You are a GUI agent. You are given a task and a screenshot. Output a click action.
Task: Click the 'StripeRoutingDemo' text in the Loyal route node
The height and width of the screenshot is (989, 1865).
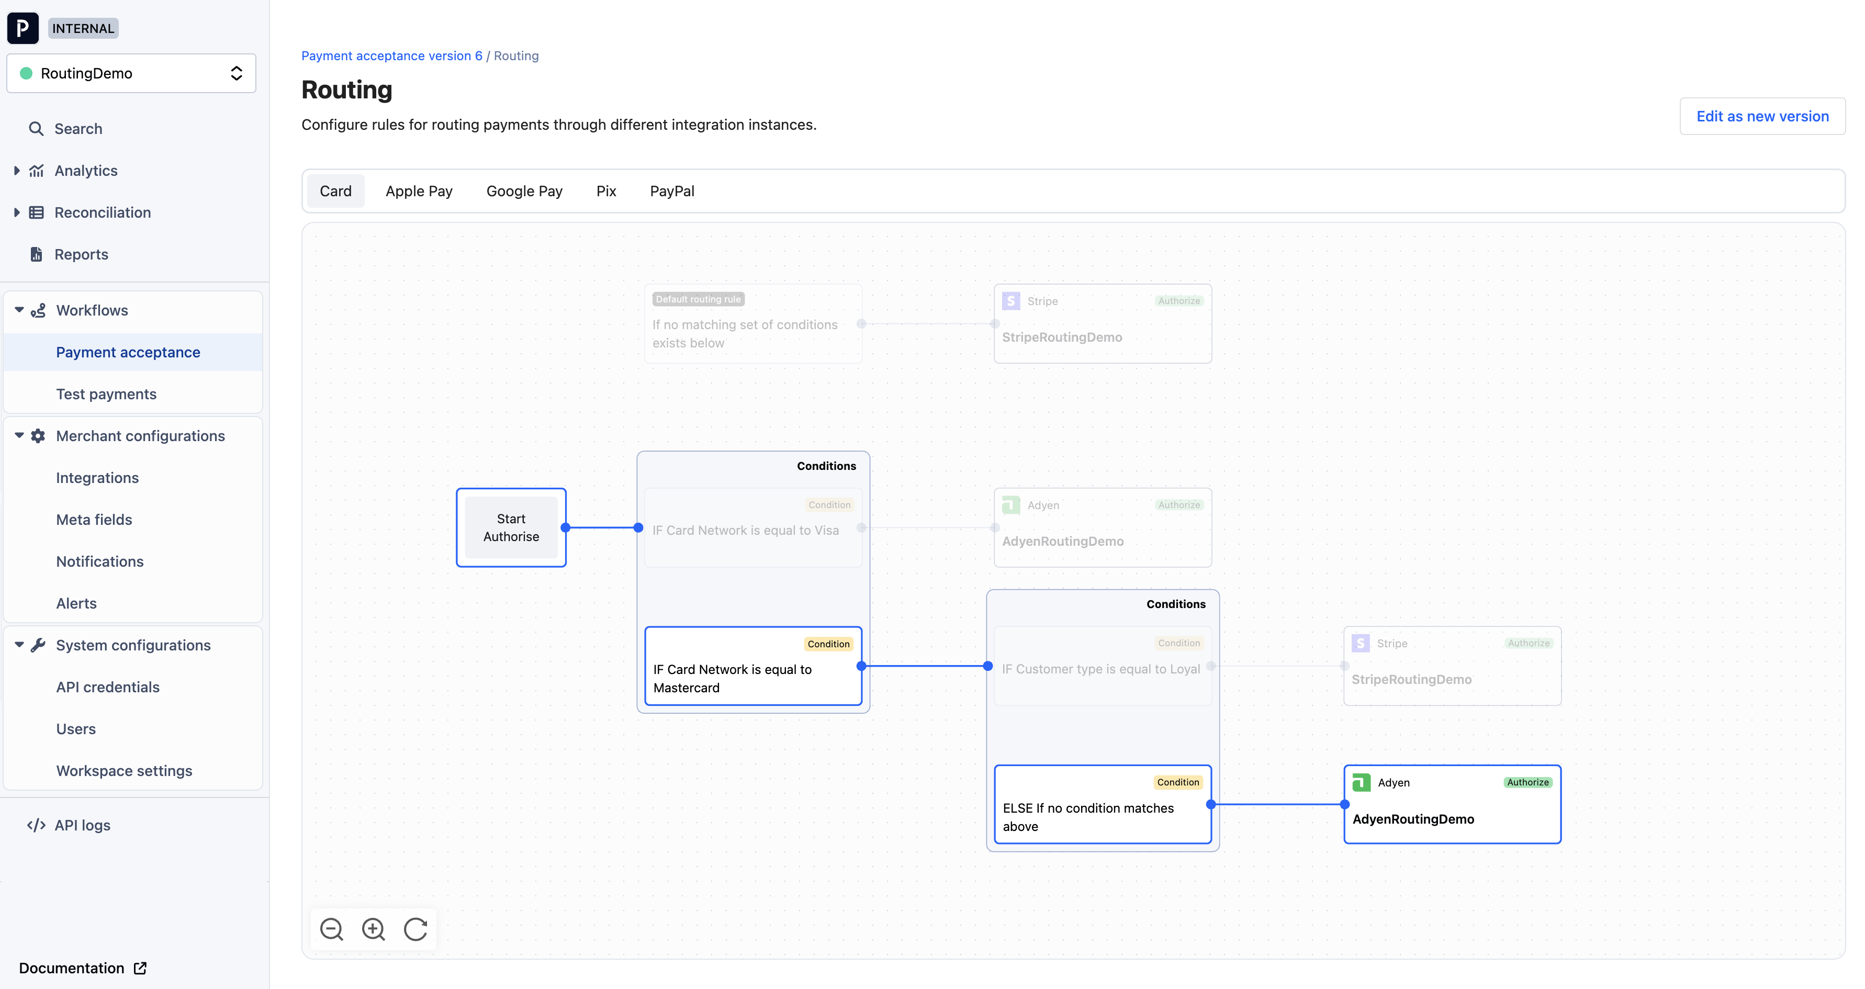click(x=1412, y=680)
